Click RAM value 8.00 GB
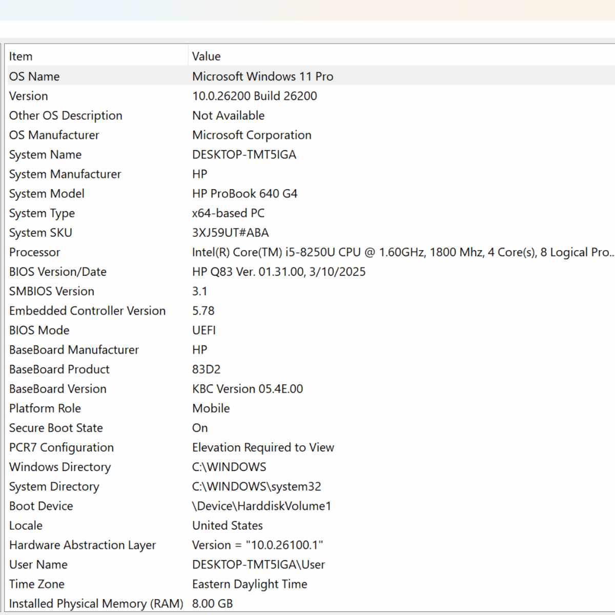 [213, 603]
